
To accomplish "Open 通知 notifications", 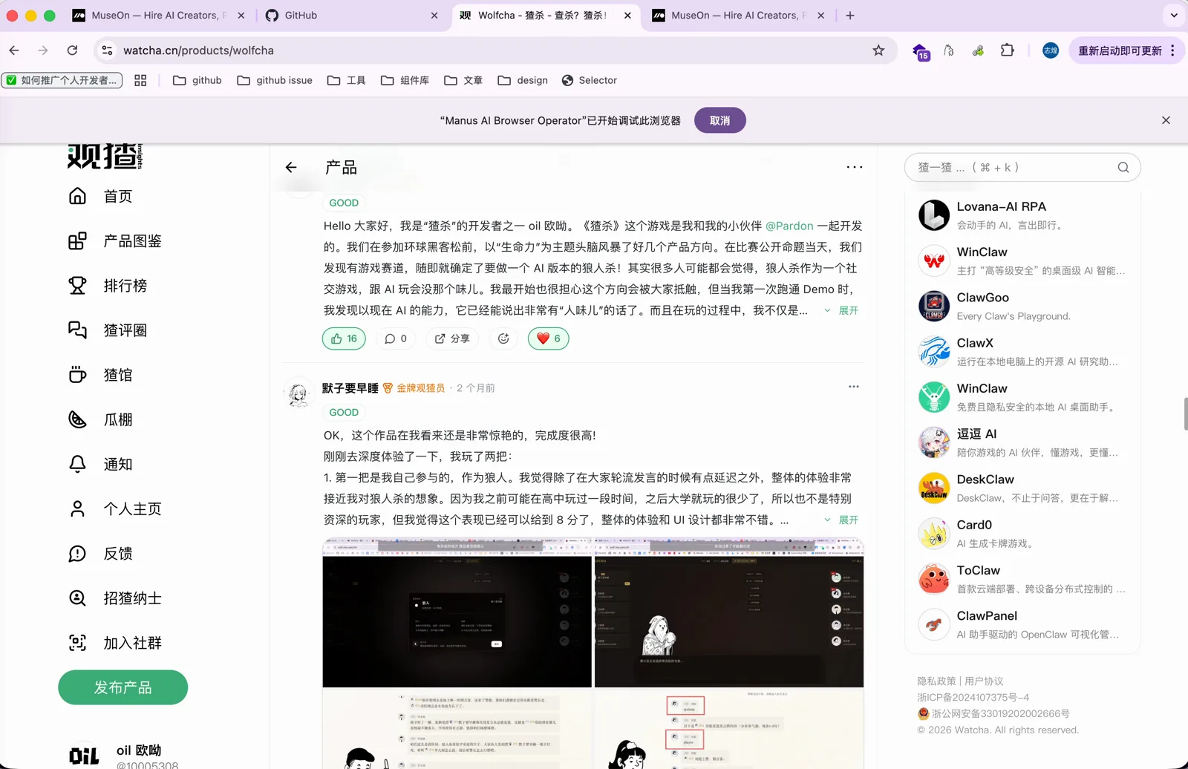I will click(100, 464).
